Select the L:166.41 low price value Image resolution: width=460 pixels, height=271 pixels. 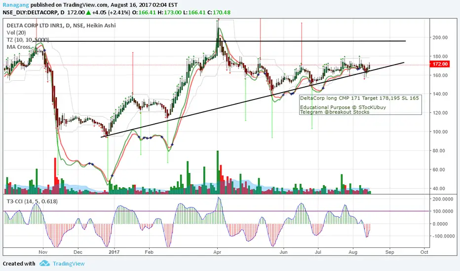pyautogui.click(x=194, y=13)
